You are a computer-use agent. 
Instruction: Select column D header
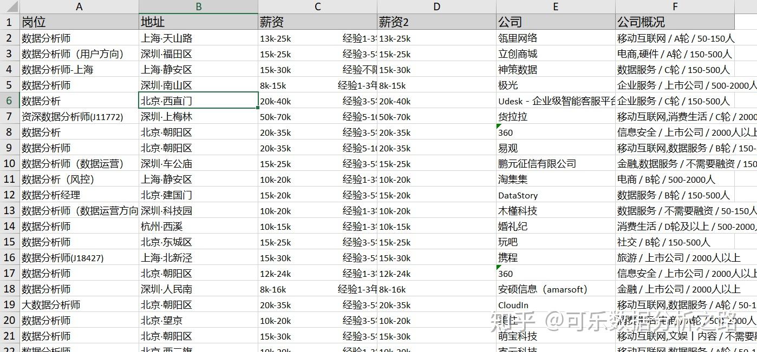click(x=436, y=6)
